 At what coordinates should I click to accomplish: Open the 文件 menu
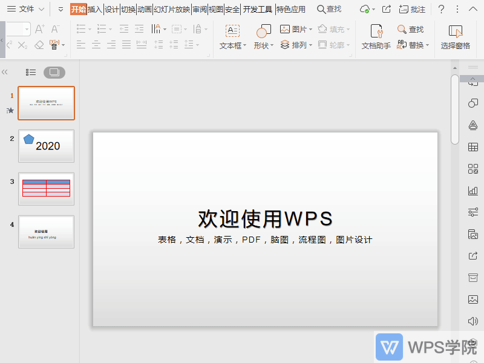tap(24, 9)
